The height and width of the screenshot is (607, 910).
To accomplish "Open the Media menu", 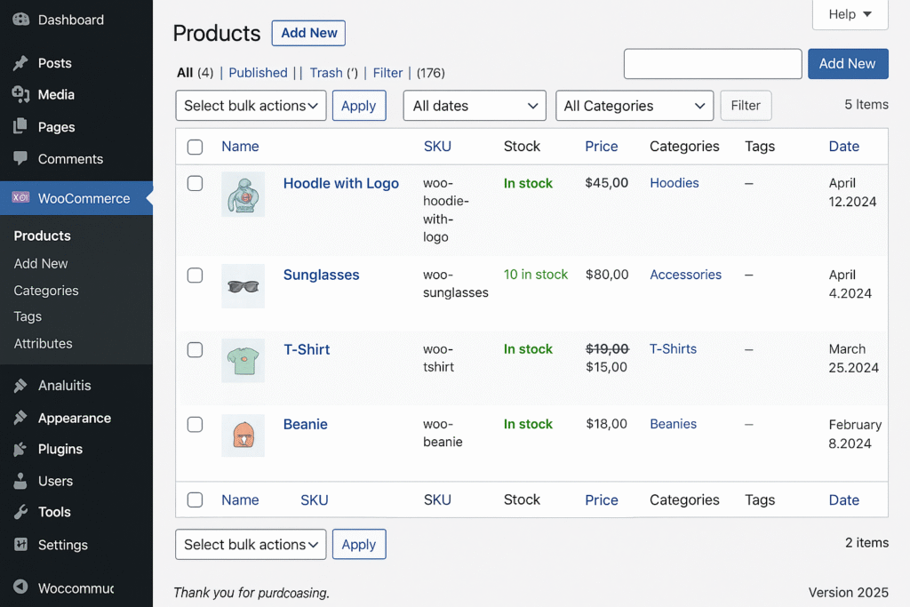I will click(56, 94).
